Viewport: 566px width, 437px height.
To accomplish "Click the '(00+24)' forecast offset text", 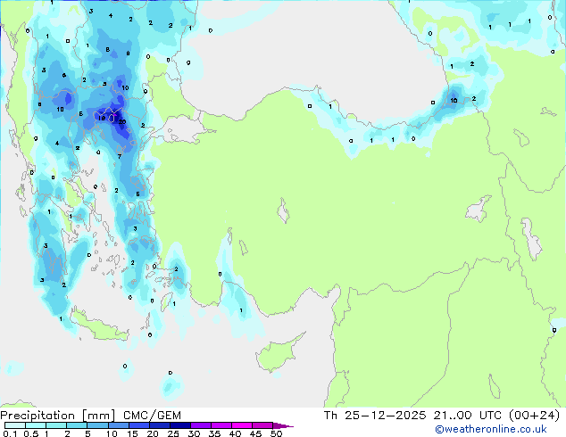I will point(534,416).
